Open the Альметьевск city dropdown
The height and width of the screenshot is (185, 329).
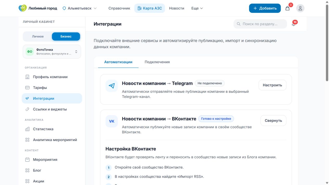tap(80, 8)
